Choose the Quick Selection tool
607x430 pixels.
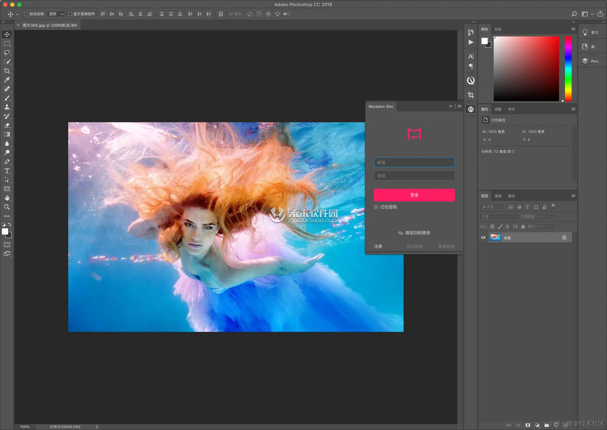click(7, 62)
